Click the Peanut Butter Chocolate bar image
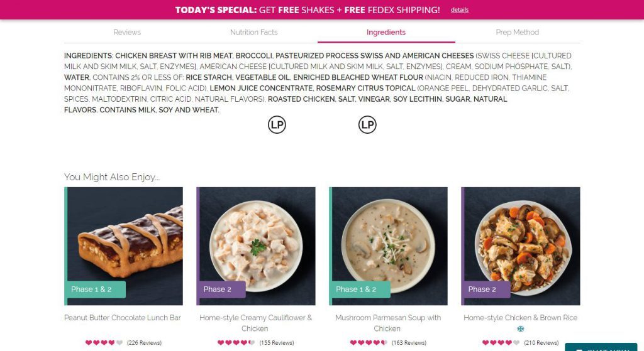Image resolution: width=644 pixels, height=351 pixels. click(x=124, y=246)
